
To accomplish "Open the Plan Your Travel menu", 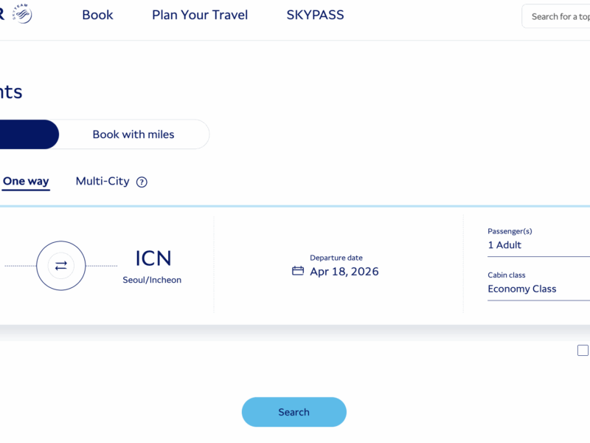I will (x=200, y=16).
